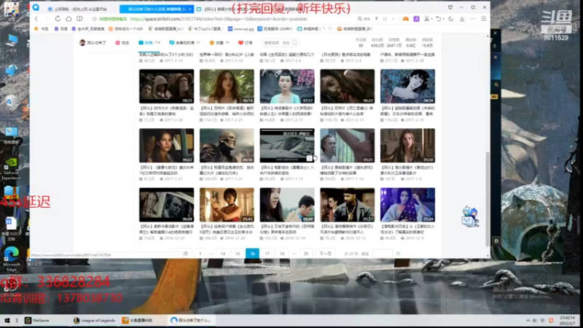The height and width of the screenshot is (328, 583).
Task: Expand the undo history dropdown arrow
Action: pos(444,19)
